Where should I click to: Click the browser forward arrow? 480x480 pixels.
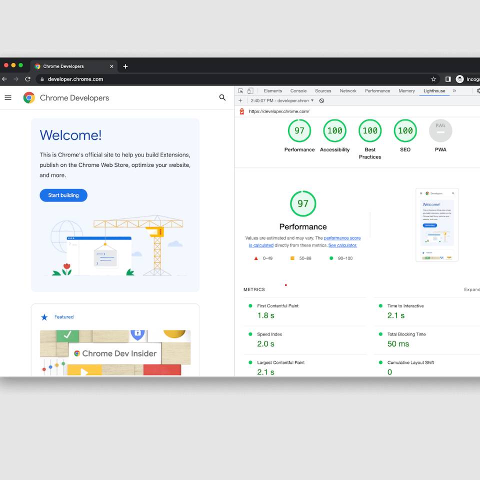click(x=16, y=79)
